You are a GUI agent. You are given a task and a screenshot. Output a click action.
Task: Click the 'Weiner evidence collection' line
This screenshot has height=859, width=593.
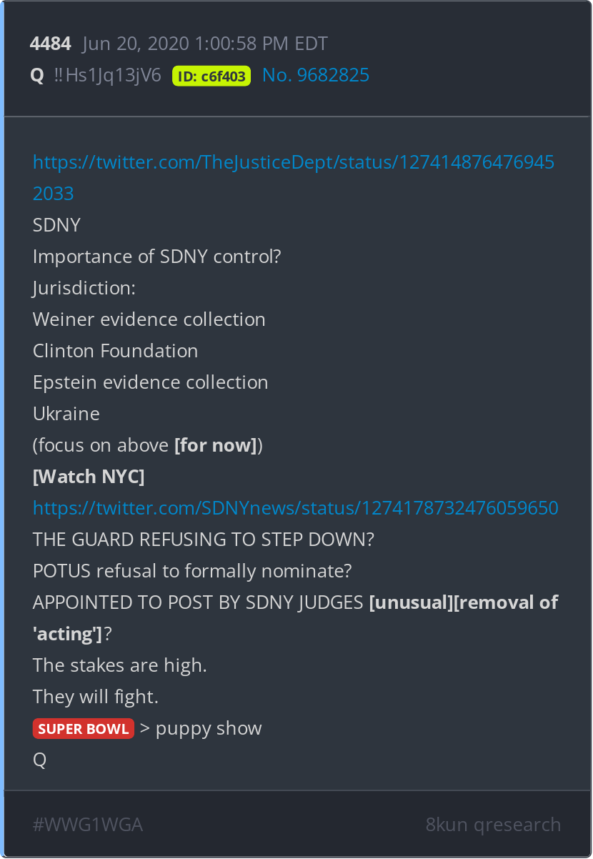click(x=149, y=319)
